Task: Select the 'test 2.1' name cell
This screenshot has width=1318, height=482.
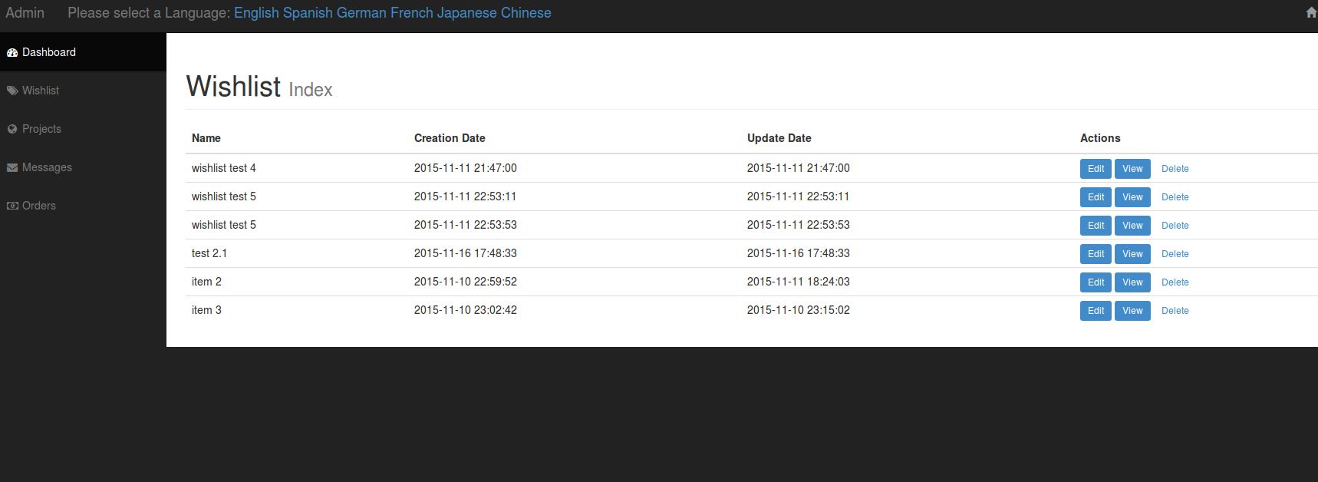Action: point(209,253)
